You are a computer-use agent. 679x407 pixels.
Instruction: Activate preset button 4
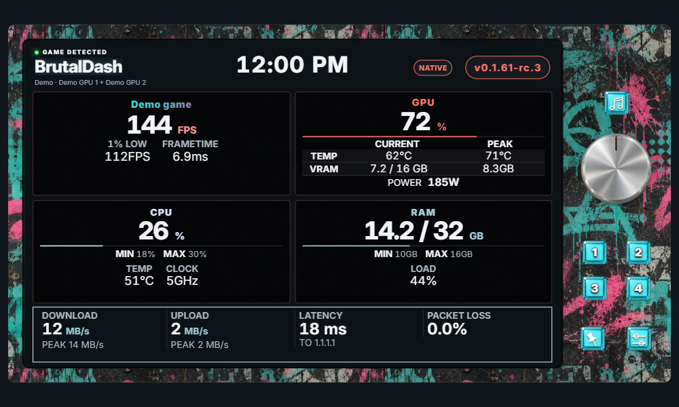coord(638,288)
